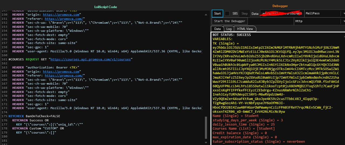Click the studying_days_per_week = 3 line
The height and width of the screenshot is (145, 345).
(x=248, y=120)
